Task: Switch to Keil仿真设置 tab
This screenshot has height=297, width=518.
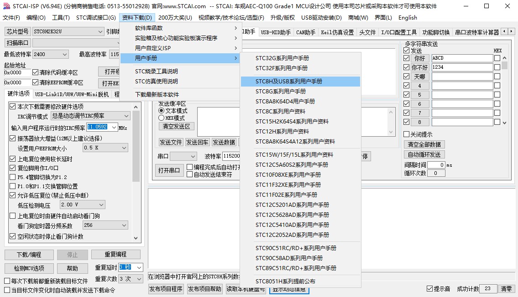Action: [337, 32]
